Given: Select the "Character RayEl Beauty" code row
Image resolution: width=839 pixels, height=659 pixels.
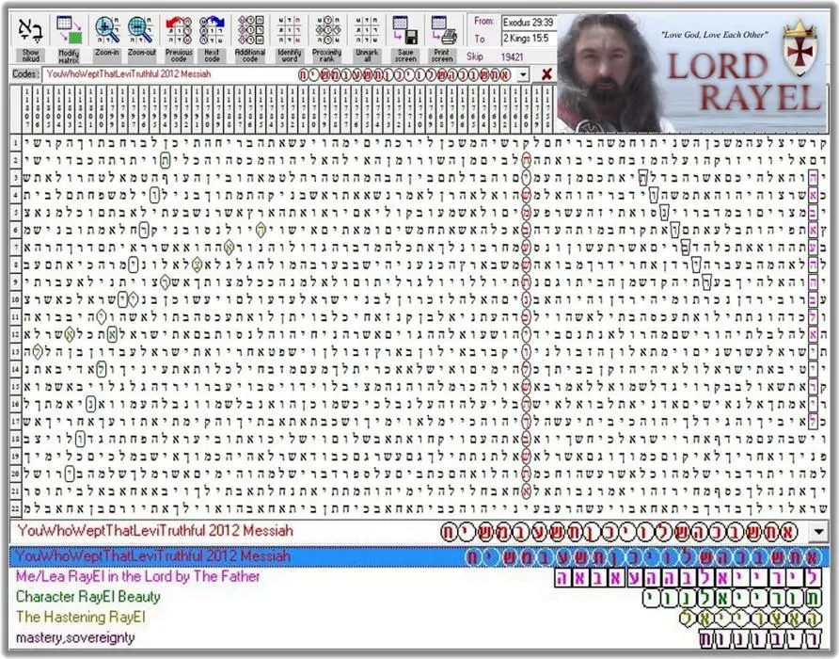Looking at the screenshot, I should [419, 598].
